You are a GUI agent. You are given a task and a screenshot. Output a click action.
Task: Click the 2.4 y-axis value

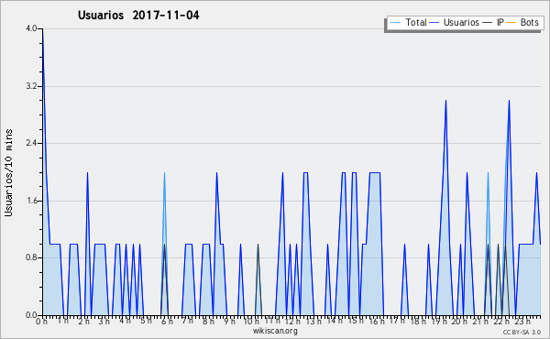(x=31, y=143)
